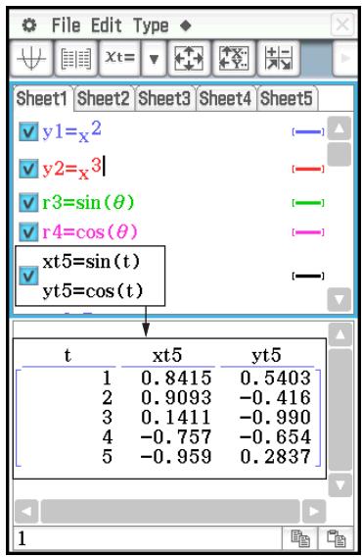This screenshot has height=557, width=362.
Task: Open the File menu
Action: click(67, 25)
